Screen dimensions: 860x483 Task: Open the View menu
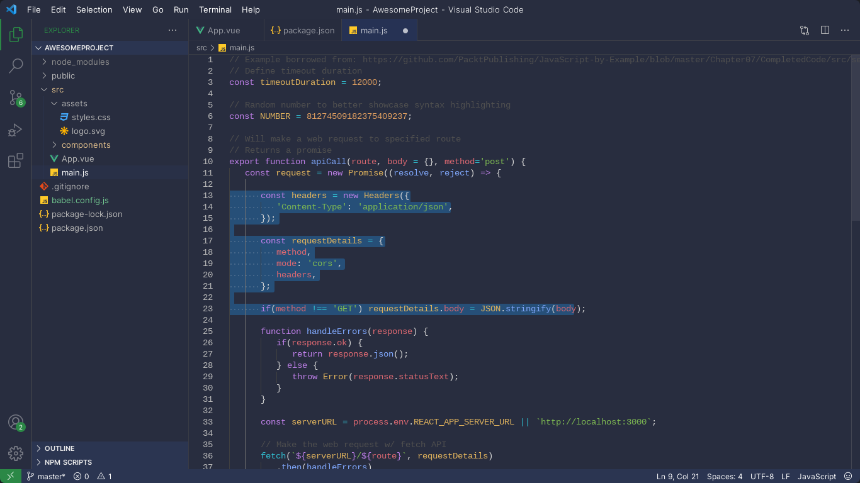pyautogui.click(x=132, y=9)
